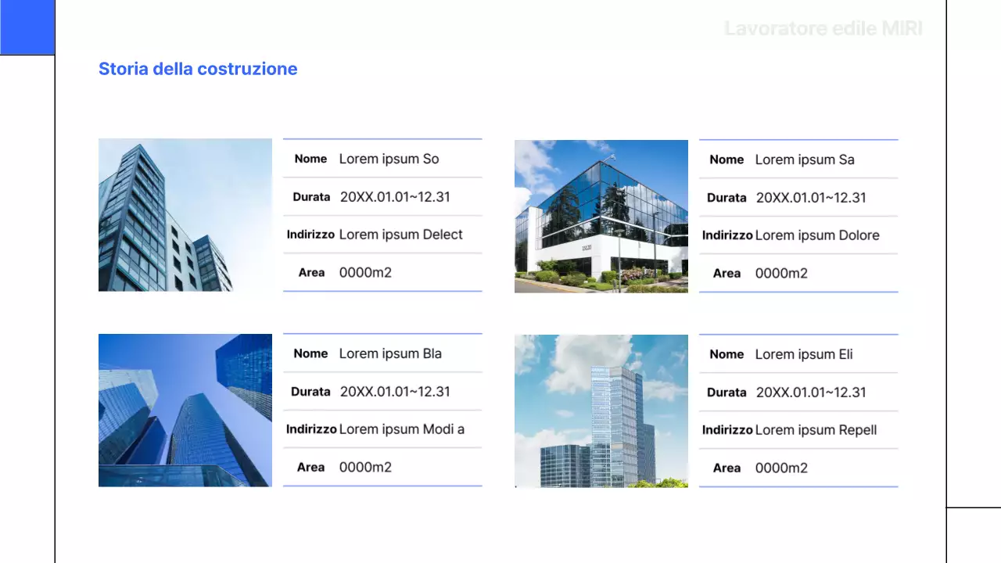Click the 'Lorem ipsum Modi a' address text

401,429
